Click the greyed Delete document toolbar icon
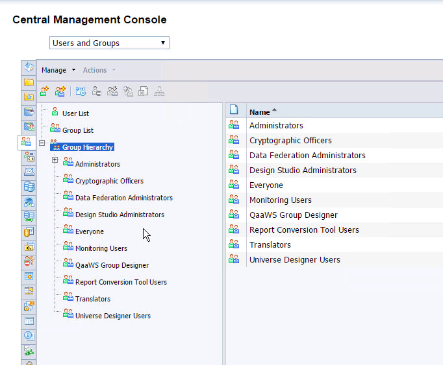The width and height of the screenshot is (443, 365). click(x=144, y=91)
